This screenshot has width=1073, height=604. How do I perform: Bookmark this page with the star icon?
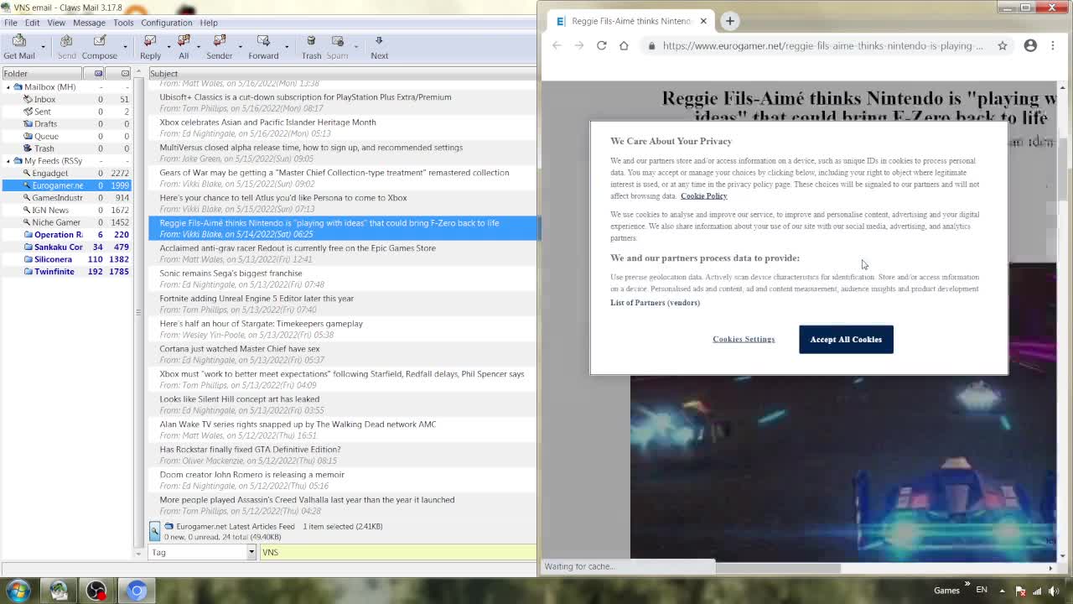[x=1003, y=45]
